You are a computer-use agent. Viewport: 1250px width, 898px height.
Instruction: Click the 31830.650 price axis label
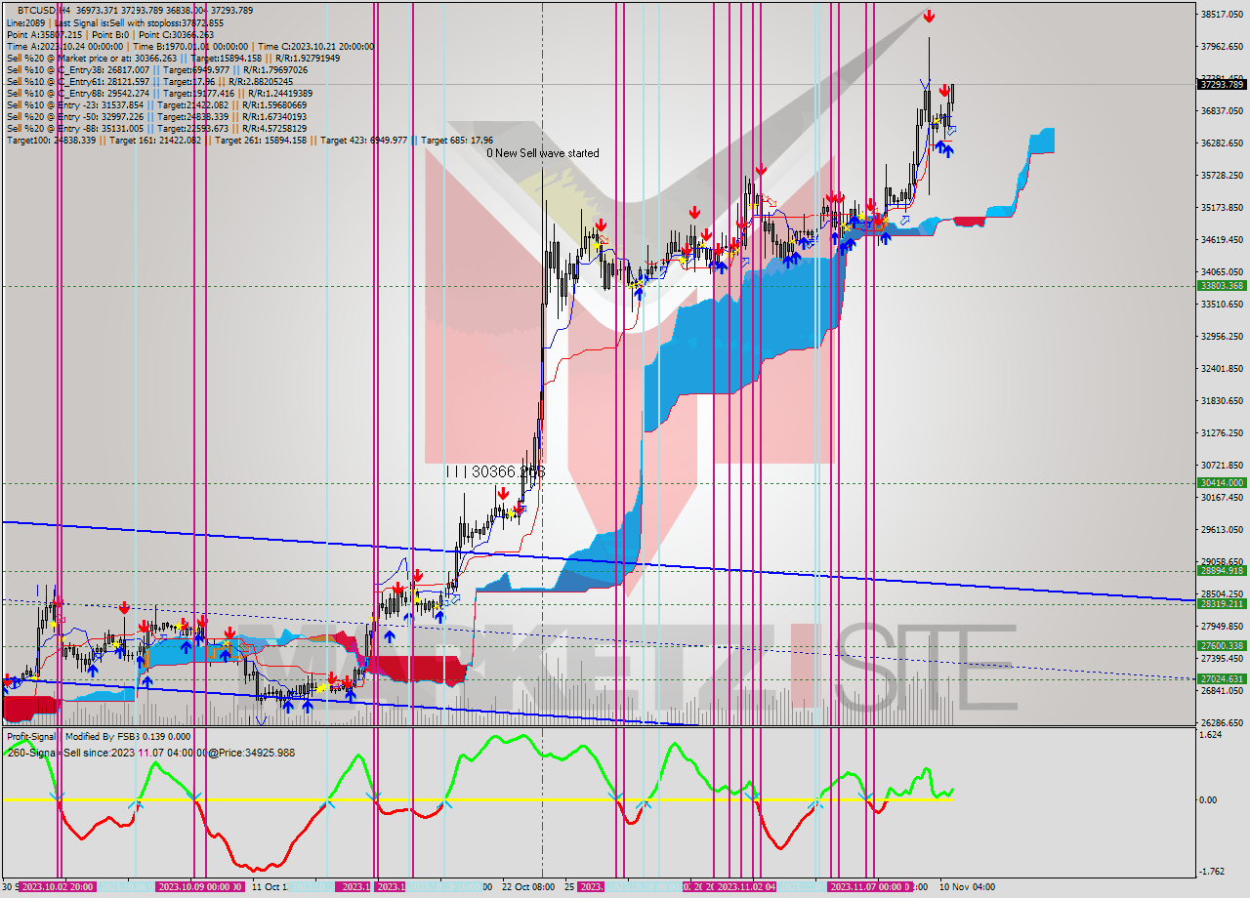tap(1221, 400)
